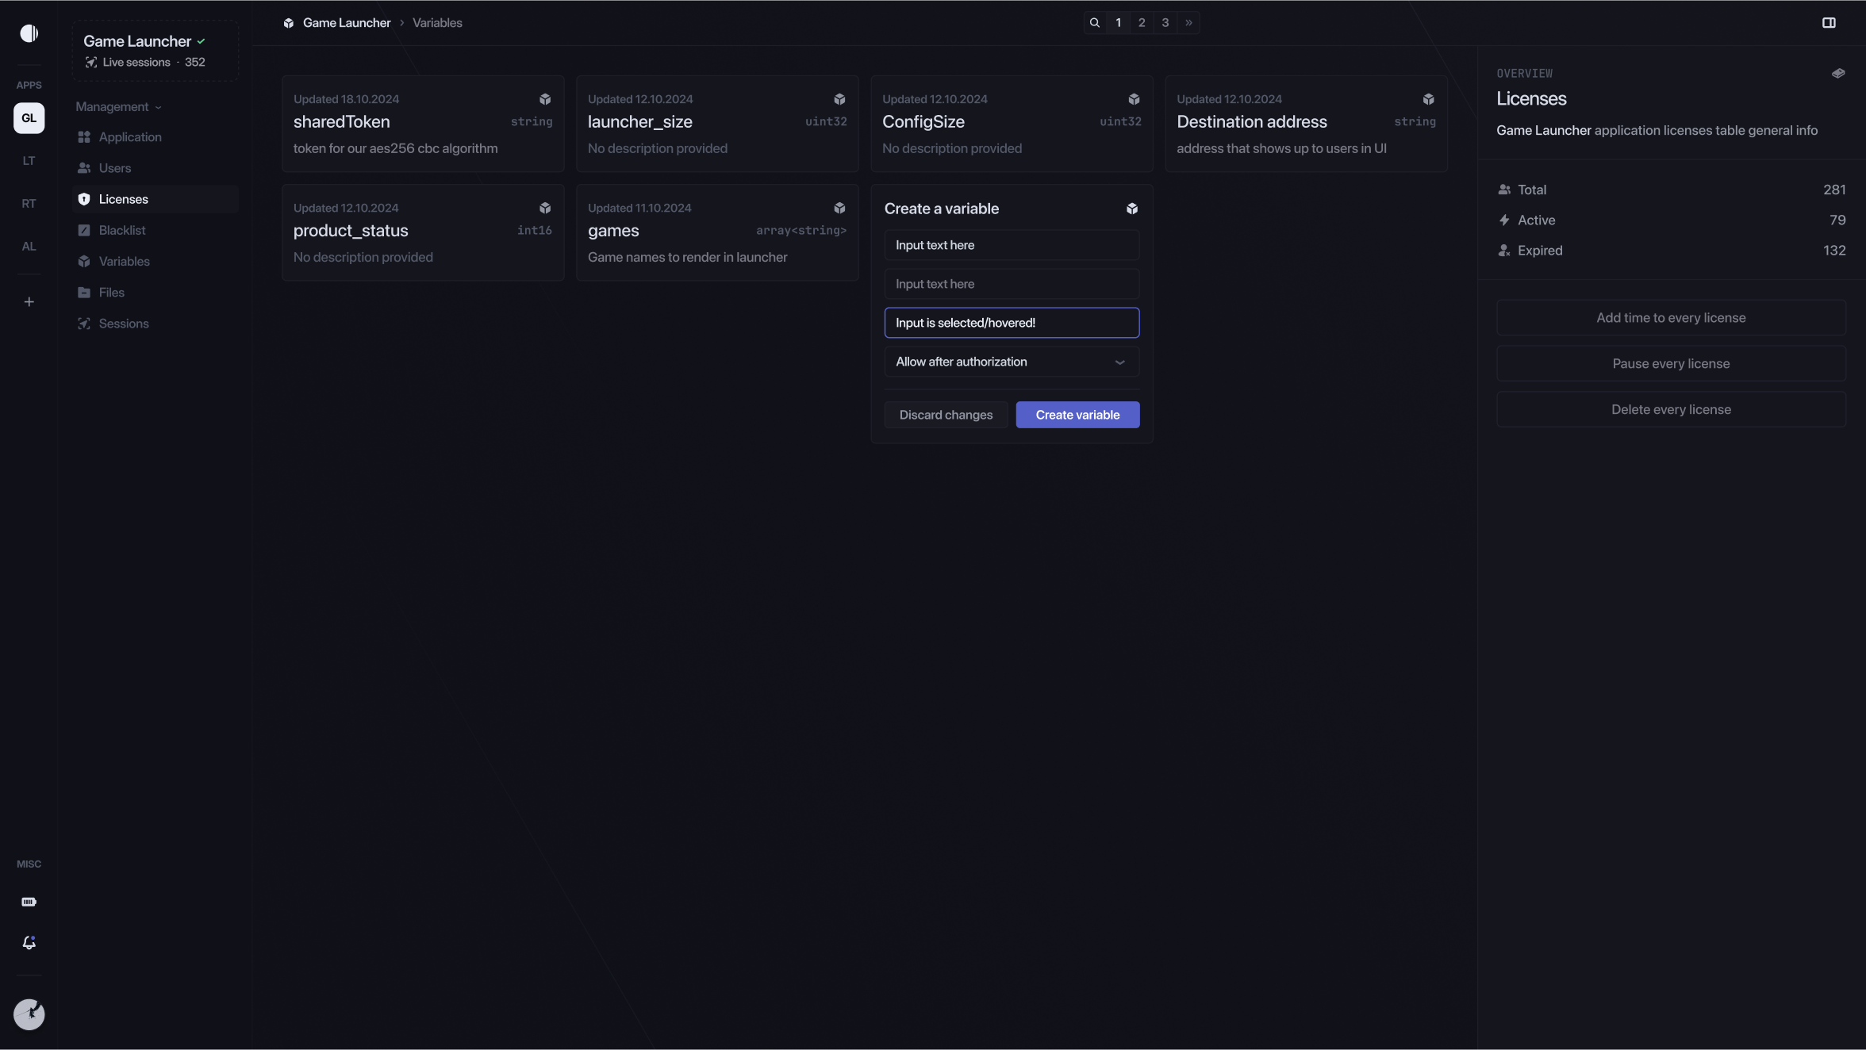Open the notifications bell icon

tap(29, 942)
